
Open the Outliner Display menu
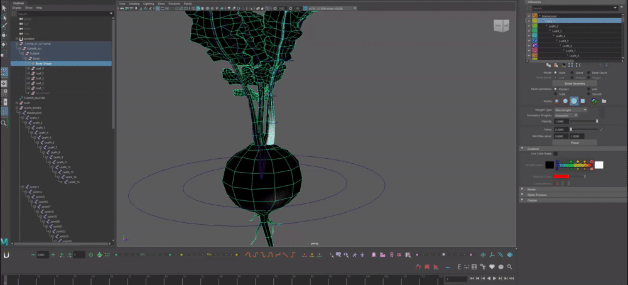(17, 8)
